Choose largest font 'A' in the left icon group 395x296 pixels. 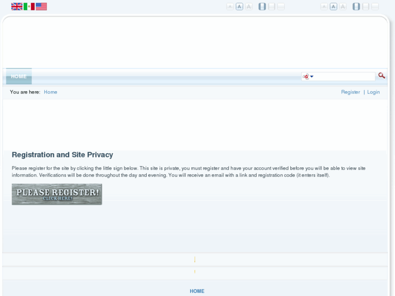click(249, 7)
